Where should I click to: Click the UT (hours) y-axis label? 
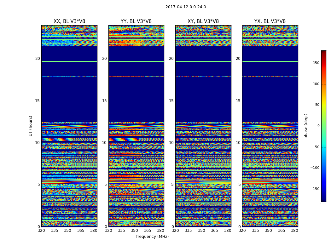[31, 126]
